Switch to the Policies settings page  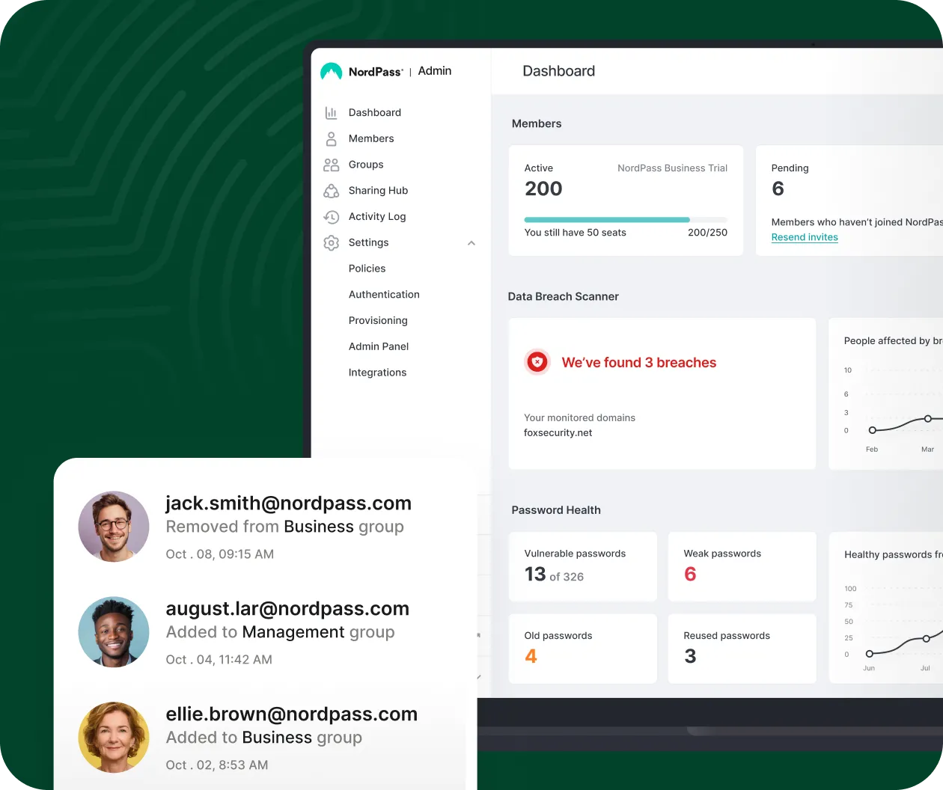[367, 268]
